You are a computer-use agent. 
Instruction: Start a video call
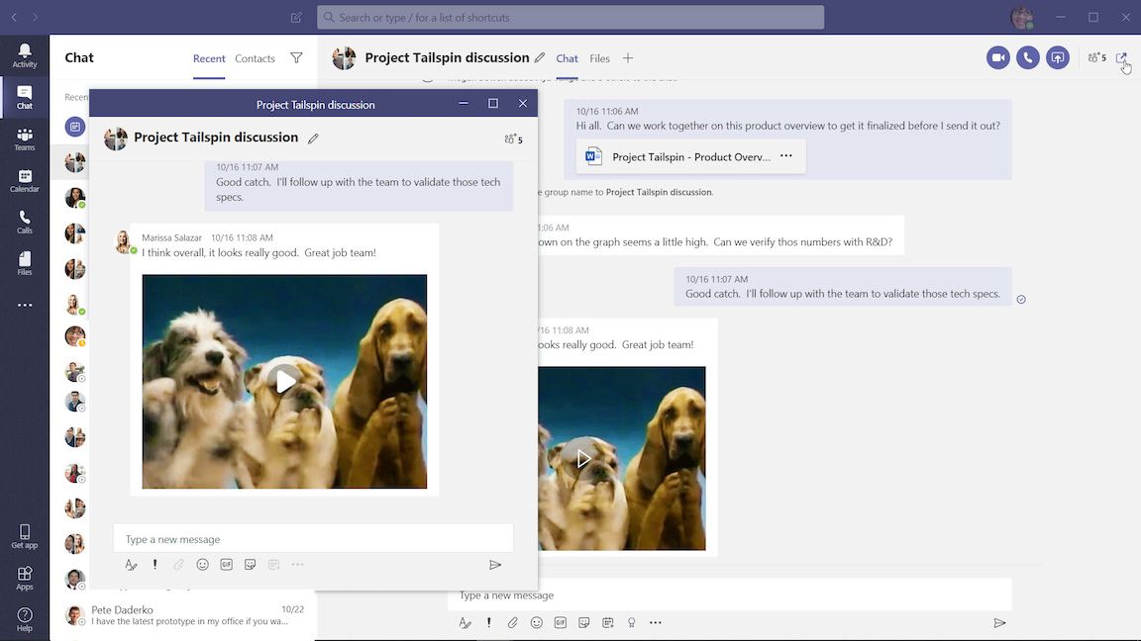coord(996,57)
